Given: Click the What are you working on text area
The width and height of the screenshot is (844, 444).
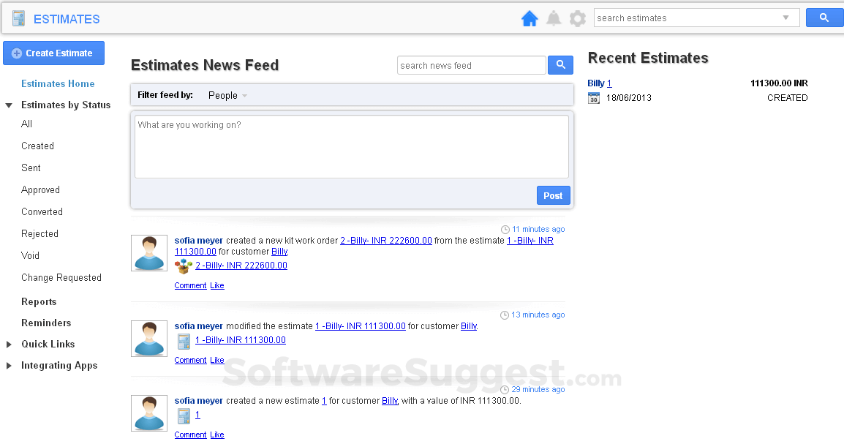Looking at the screenshot, I should click(351, 146).
